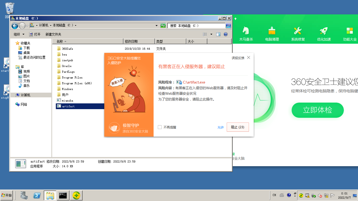Image resolution: width=358 pixels, height=201 pixels.
Task: Select 最近访问的位置 in navigation pane
Action: pos(34,57)
